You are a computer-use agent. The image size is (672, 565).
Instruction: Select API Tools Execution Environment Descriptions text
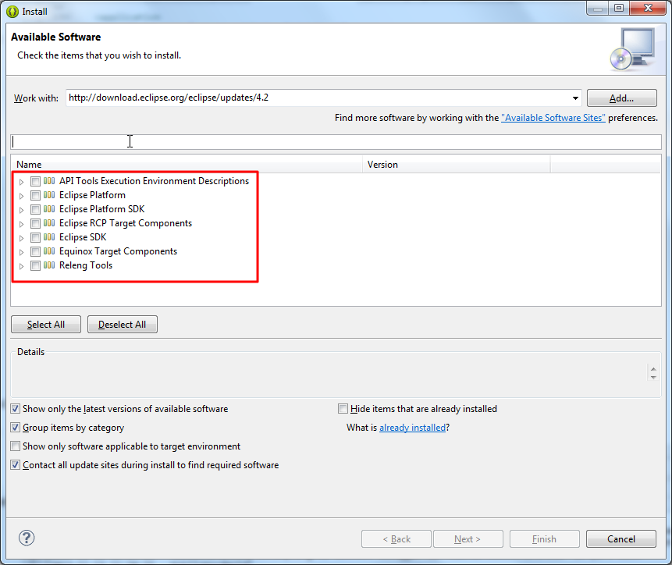click(x=154, y=181)
